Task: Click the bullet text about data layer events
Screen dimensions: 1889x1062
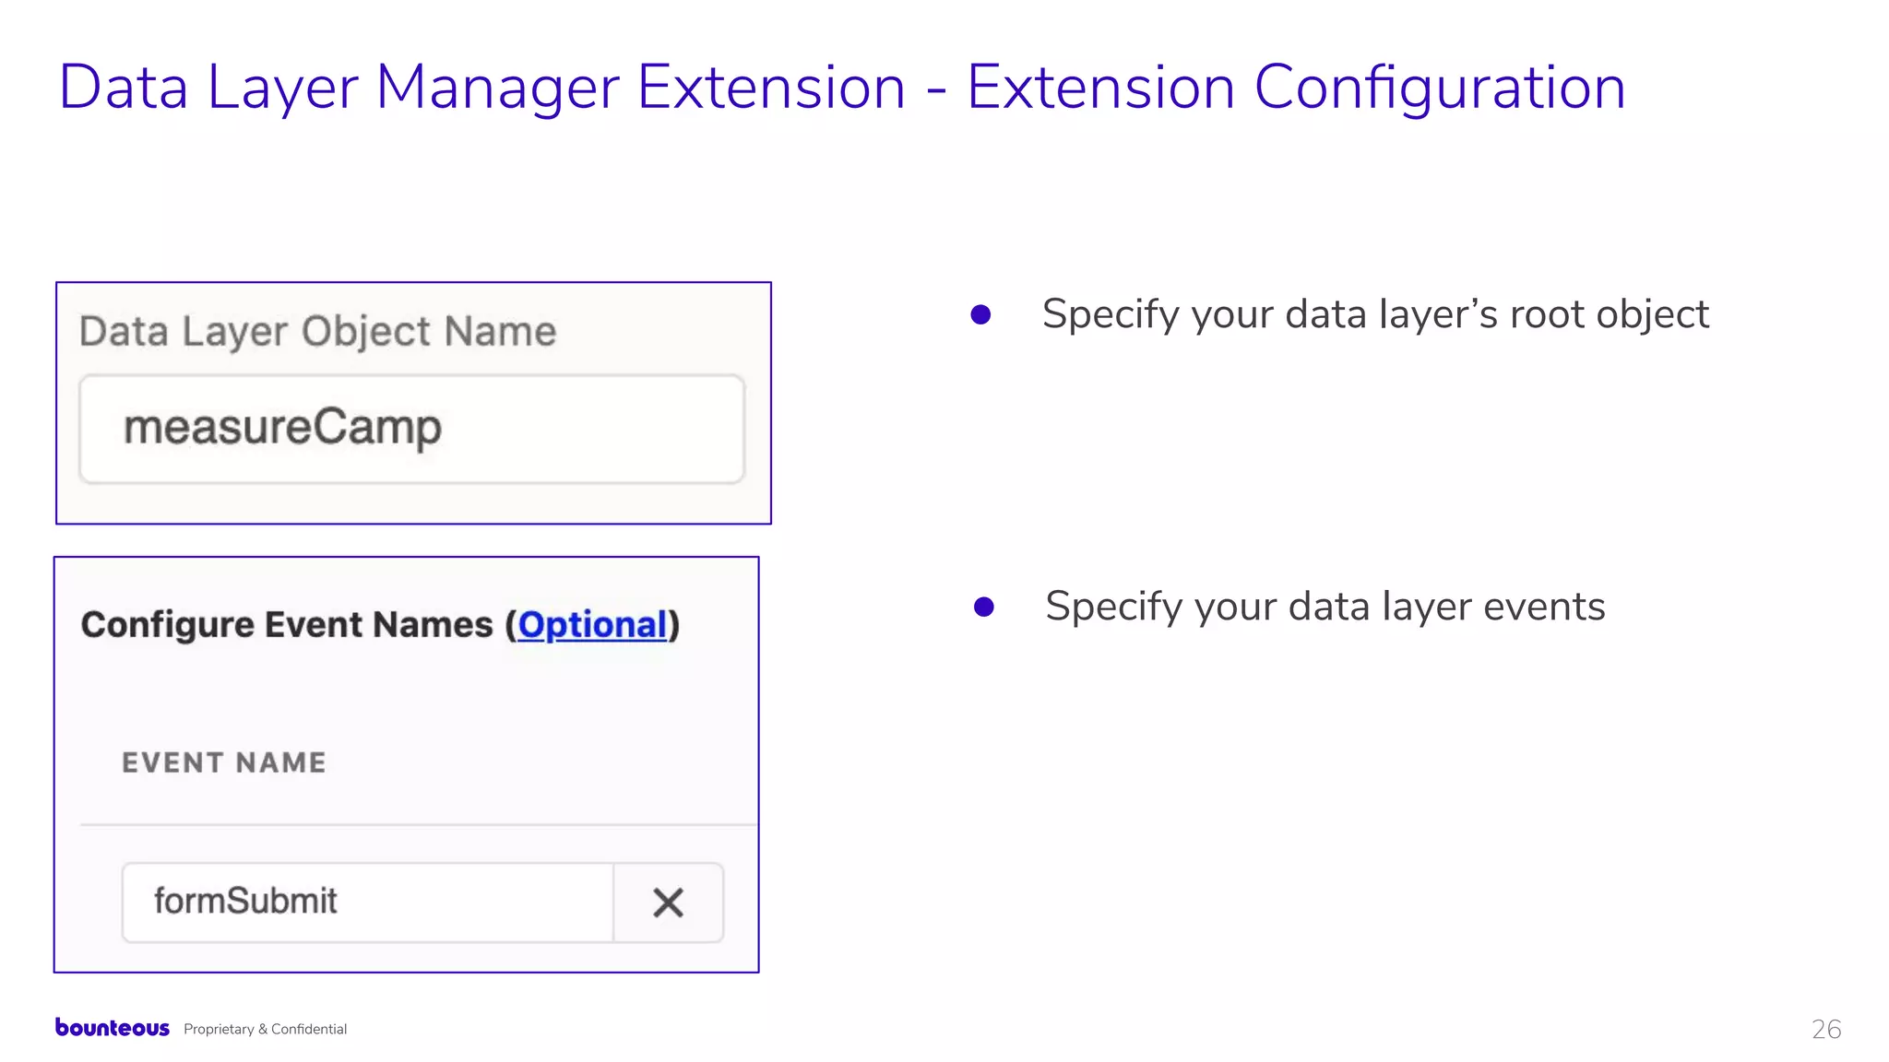Action: (1325, 607)
